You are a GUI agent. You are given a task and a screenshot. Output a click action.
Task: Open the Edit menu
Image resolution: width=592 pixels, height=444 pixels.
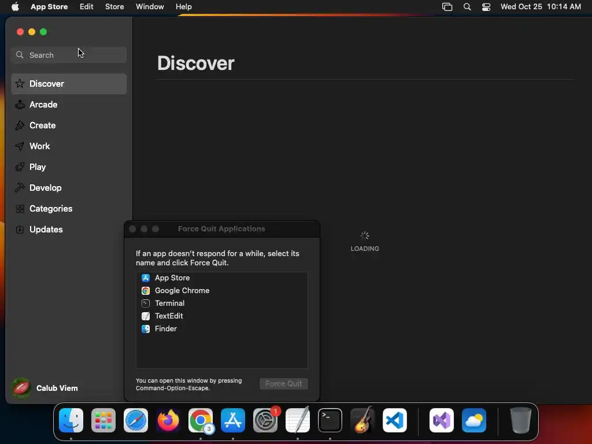pyautogui.click(x=87, y=6)
